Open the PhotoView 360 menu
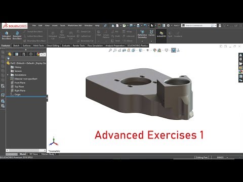The height and width of the screenshot is (182, 243). (75, 26)
